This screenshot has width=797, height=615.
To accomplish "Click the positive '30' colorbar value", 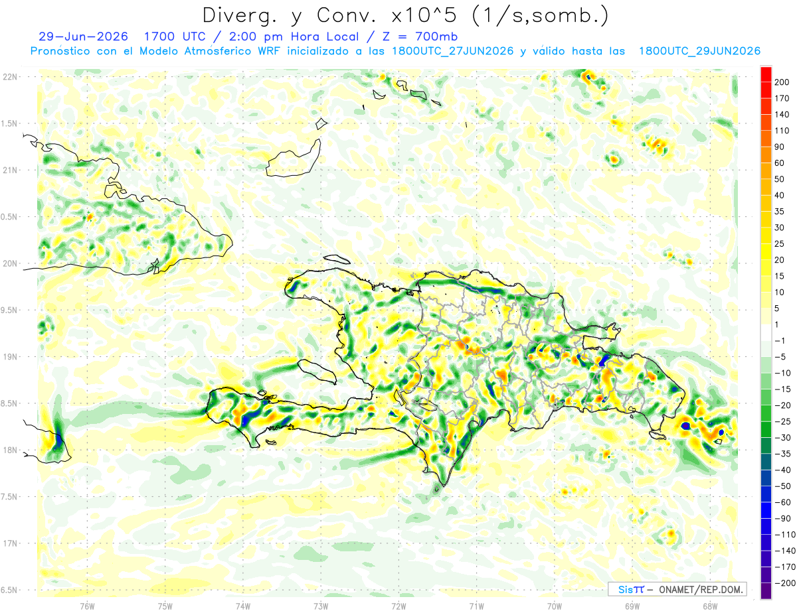I will (x=780, y=228).
